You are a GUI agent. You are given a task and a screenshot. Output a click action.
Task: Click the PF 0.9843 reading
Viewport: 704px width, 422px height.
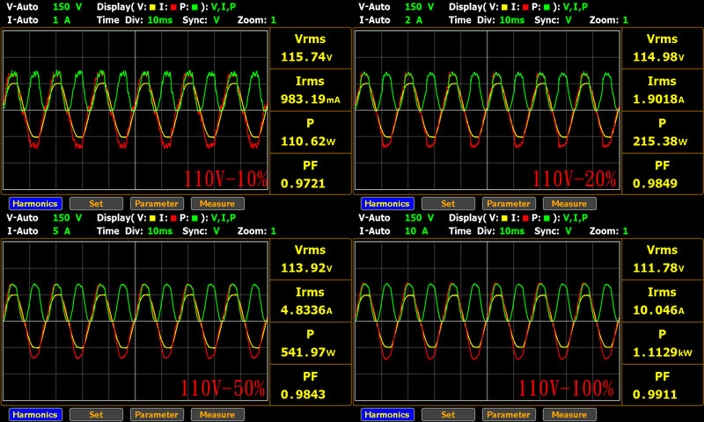click(x=311, y=385)
